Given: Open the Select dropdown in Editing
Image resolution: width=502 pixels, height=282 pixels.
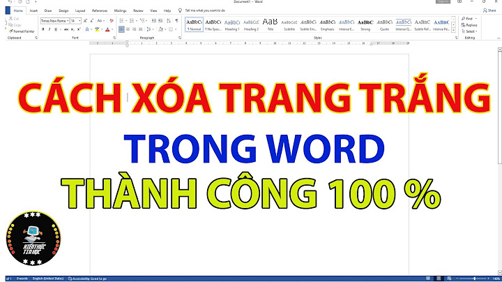Looking at the screenshot, I should (470, 31).
